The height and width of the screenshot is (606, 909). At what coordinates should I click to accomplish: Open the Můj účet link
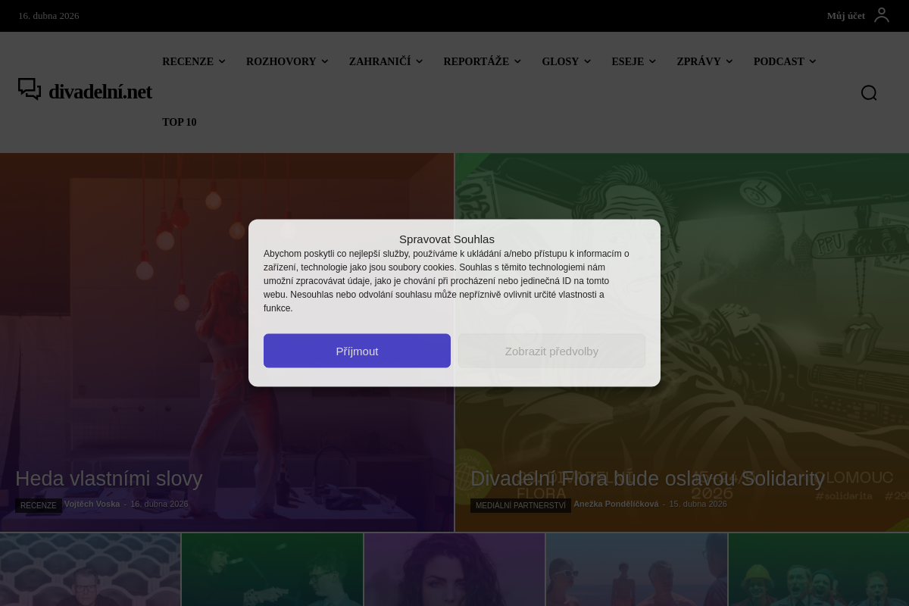[845, 15]
